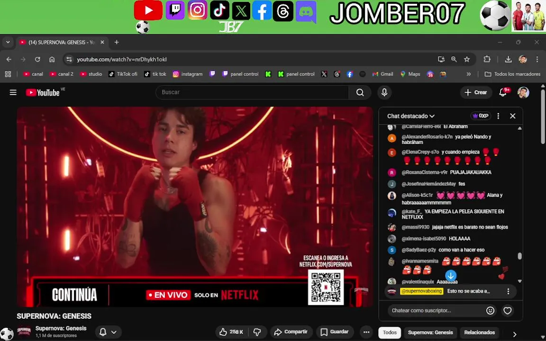Click the Chatear como suscriptor input
Image resolution: width=546 pixels, height=341 pixels.
click(x=437, y=310)
